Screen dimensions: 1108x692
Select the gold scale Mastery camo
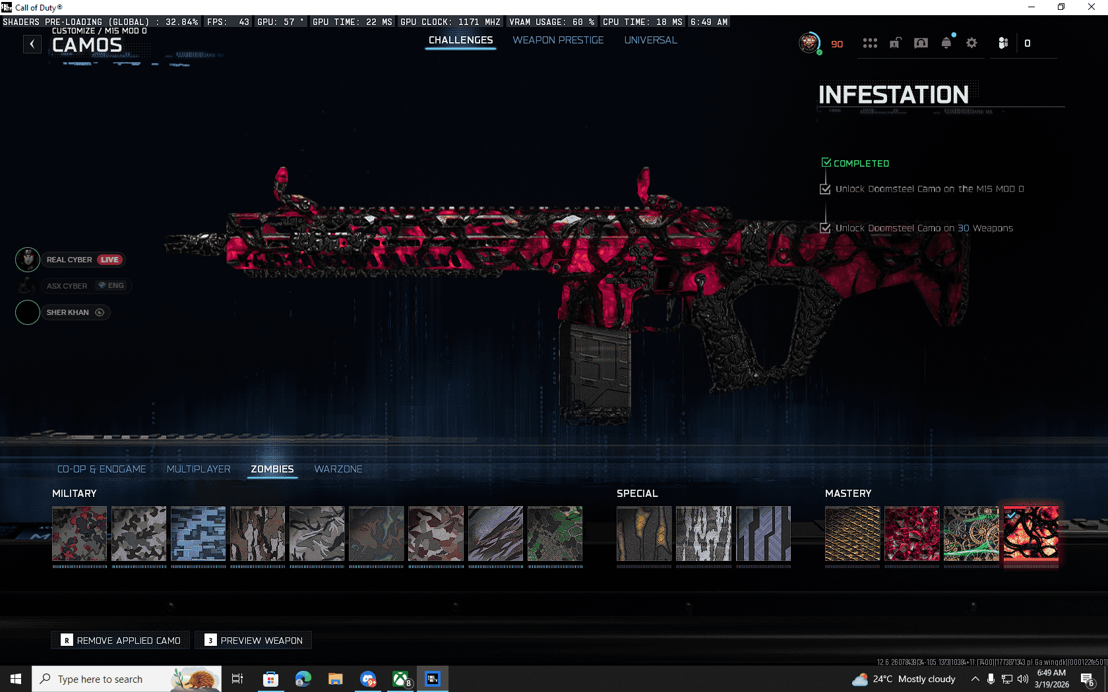852,534
